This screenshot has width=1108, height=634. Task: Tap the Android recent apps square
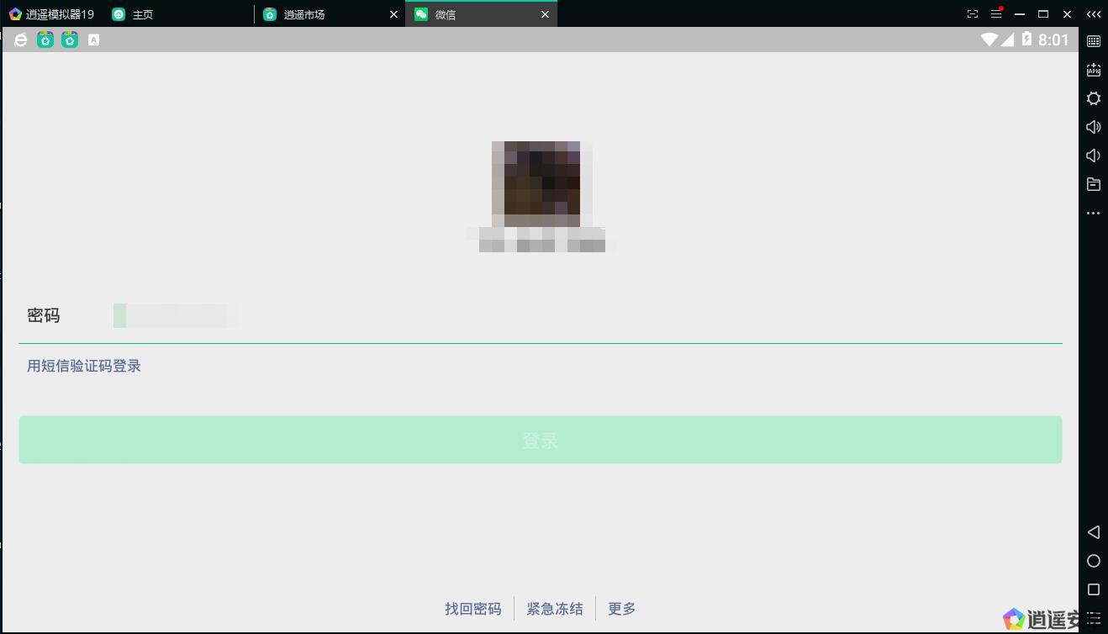tap(1093, 589)
